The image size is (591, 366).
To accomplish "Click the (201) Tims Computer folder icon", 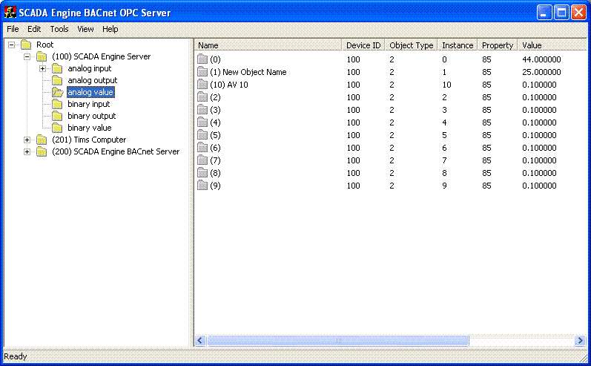I will pos(42,140).
